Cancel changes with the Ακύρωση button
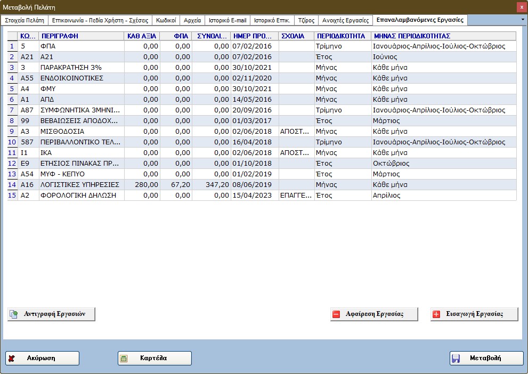Screen dimensions: 528x374 pyautogui.click(x=43, y=358)
